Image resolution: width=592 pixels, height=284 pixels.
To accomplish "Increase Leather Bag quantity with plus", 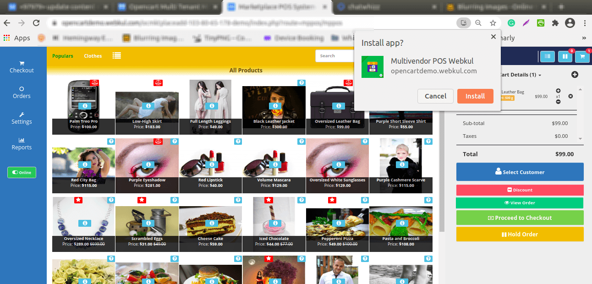I will click(x=558, y=91).
